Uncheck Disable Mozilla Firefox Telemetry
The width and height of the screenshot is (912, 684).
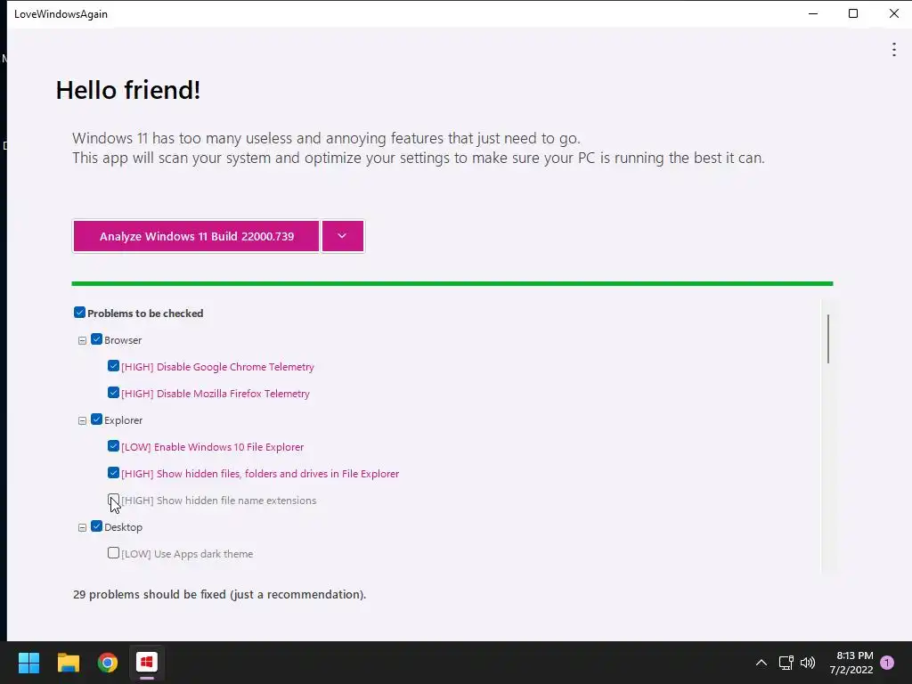coord(113,393)
